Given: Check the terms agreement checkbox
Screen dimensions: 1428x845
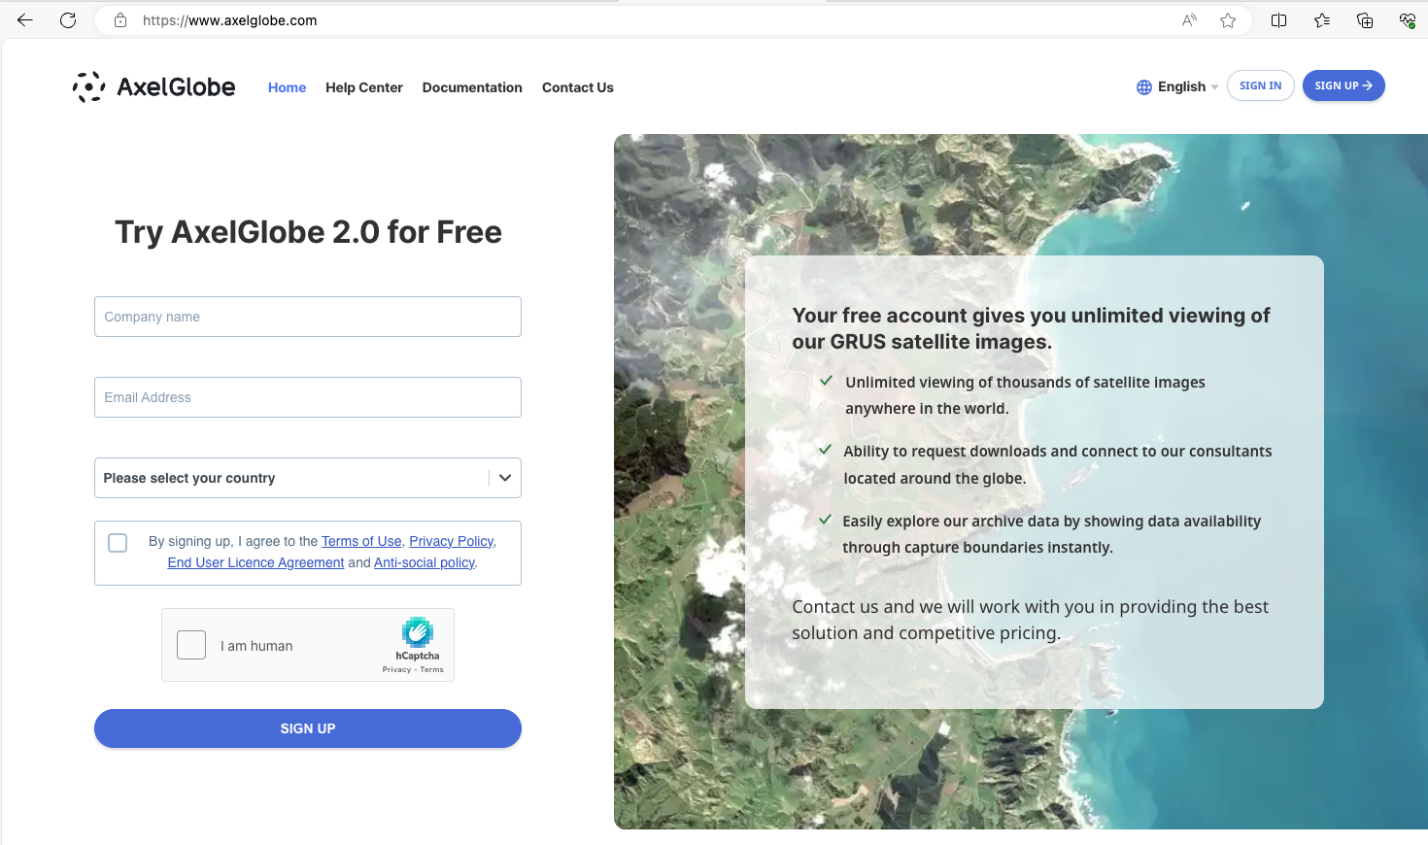Looking at the screenshot, I should [x=118, y=543].
